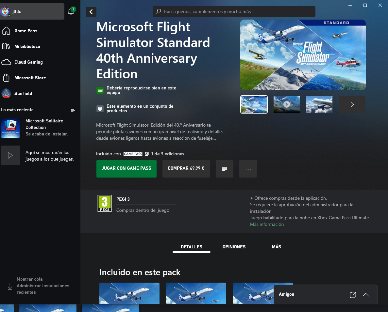
Task: Maximize the Xbox app window
Action: pos(365,5)
